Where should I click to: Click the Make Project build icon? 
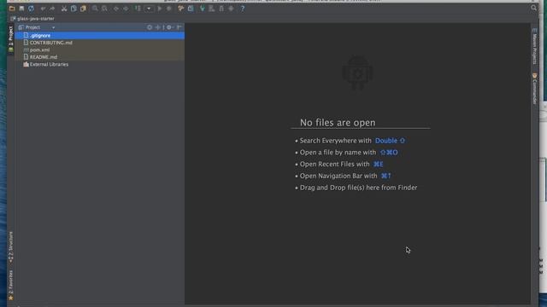click(138, 9)
